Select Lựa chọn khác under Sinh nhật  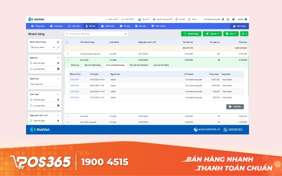(31, 106)
